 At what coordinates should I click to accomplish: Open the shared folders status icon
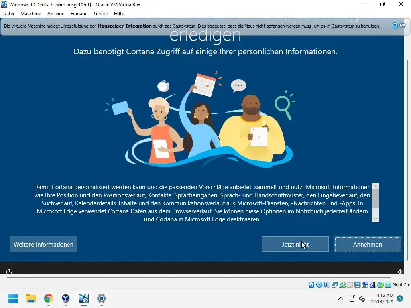pyautogui.click(x=350, y=285)
